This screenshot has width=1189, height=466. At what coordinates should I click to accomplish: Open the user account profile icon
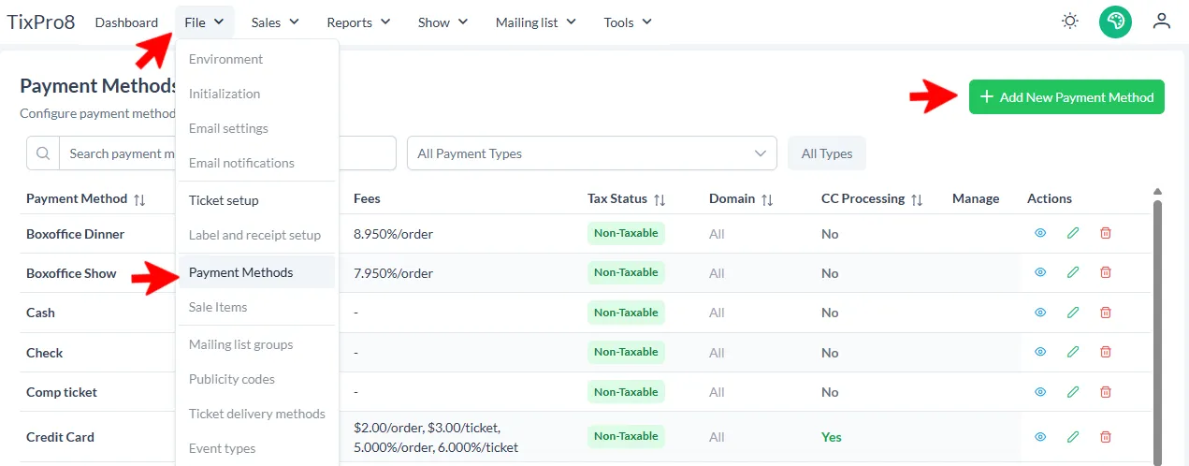click(x=1162, y=22)
